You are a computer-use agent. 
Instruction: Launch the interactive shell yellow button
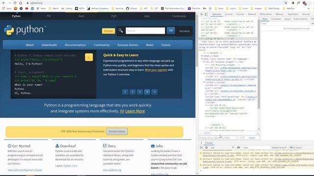(89, 57)
